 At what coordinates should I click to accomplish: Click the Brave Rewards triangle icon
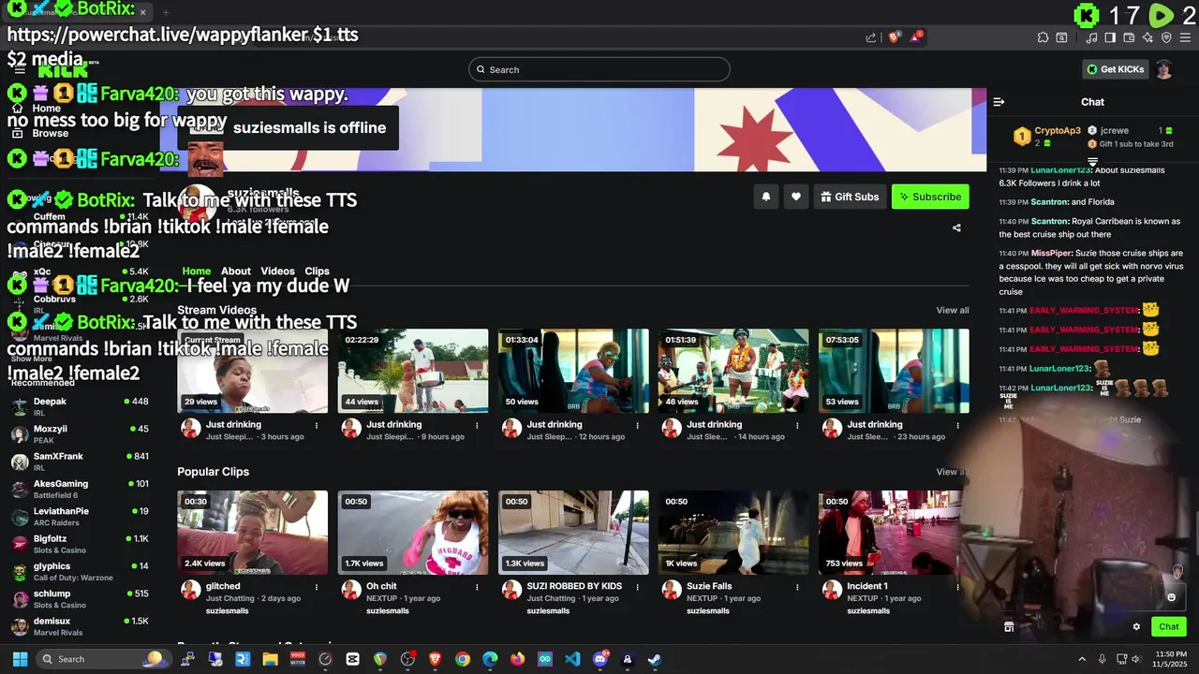pyautogui.click(x=917, y=37)
